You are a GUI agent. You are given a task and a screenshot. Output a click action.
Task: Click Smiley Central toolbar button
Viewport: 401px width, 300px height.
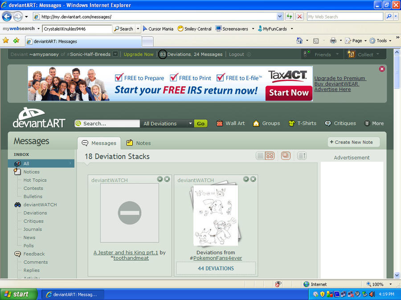(x=194, y=29)
